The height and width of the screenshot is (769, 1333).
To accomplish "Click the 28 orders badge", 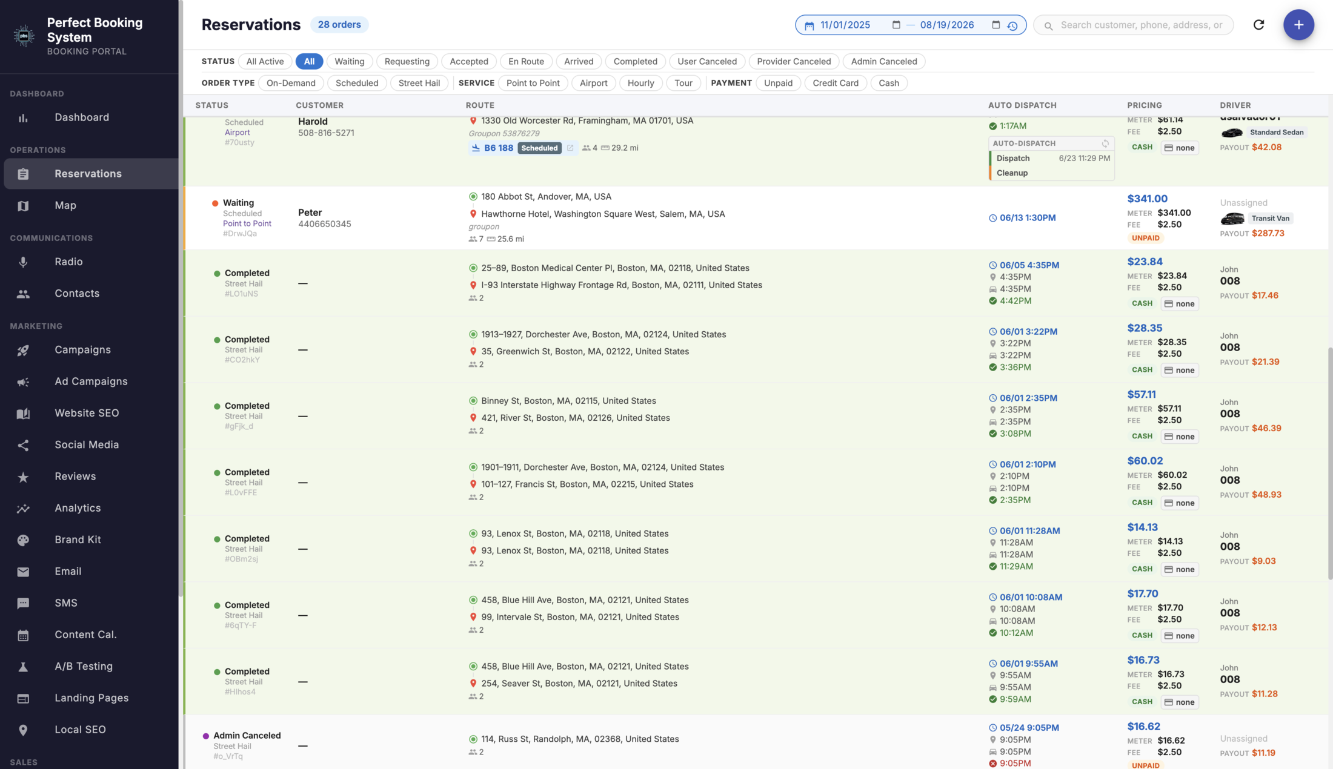I will click(339, 25).
